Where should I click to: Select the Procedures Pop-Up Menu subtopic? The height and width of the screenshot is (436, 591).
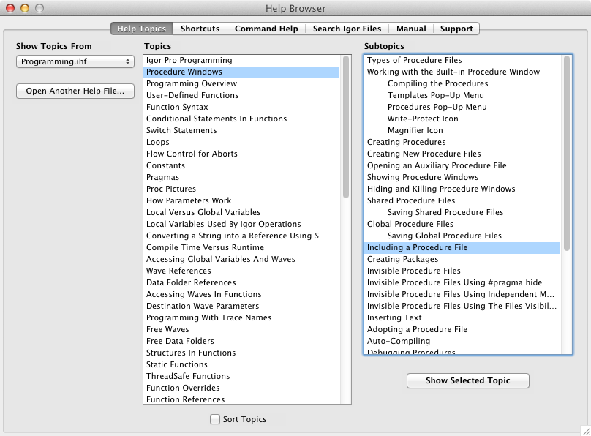coord(462,107)
